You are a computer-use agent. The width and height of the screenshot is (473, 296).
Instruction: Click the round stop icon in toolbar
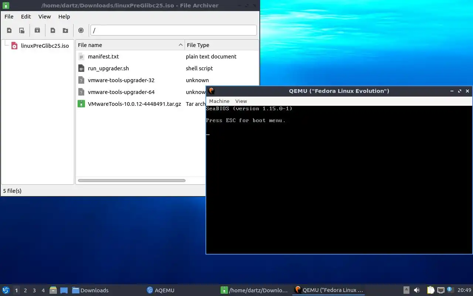81,30
